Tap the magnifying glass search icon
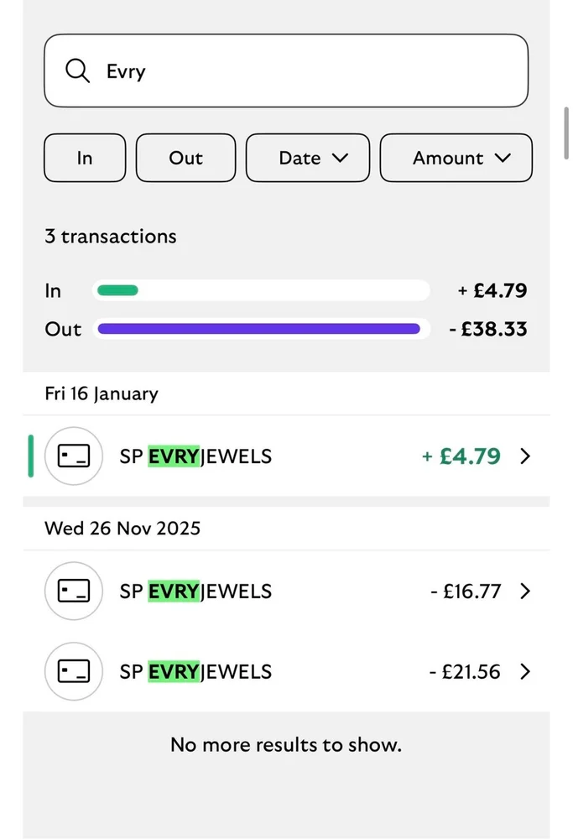Image resolution: width=573 pixels, height=839 pixels. click(x=77, y=70)
